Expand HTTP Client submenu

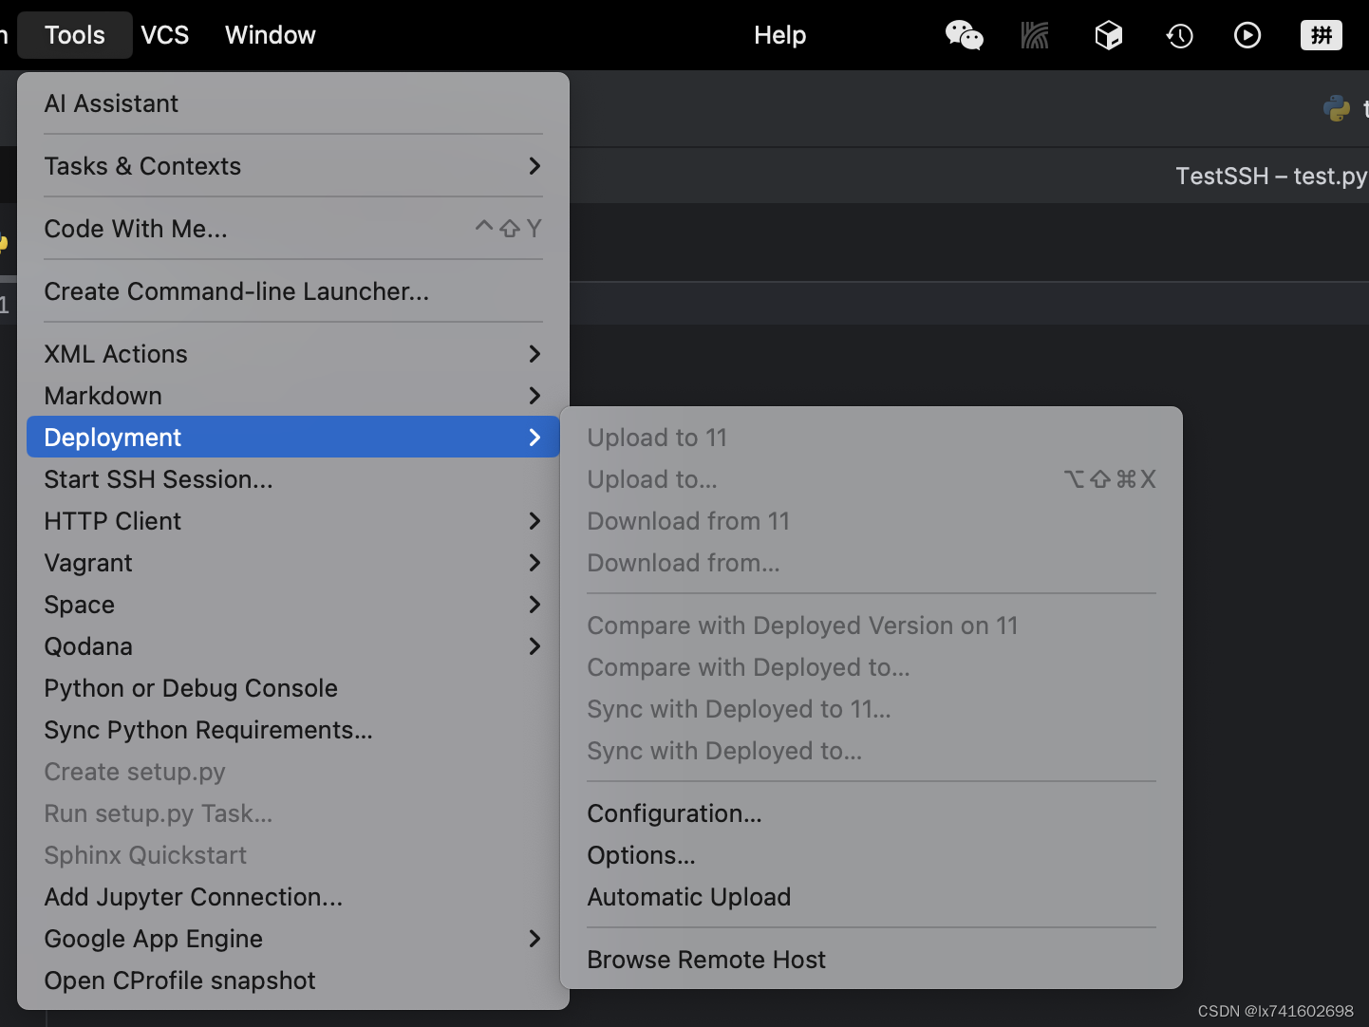[x=293, y=521]
